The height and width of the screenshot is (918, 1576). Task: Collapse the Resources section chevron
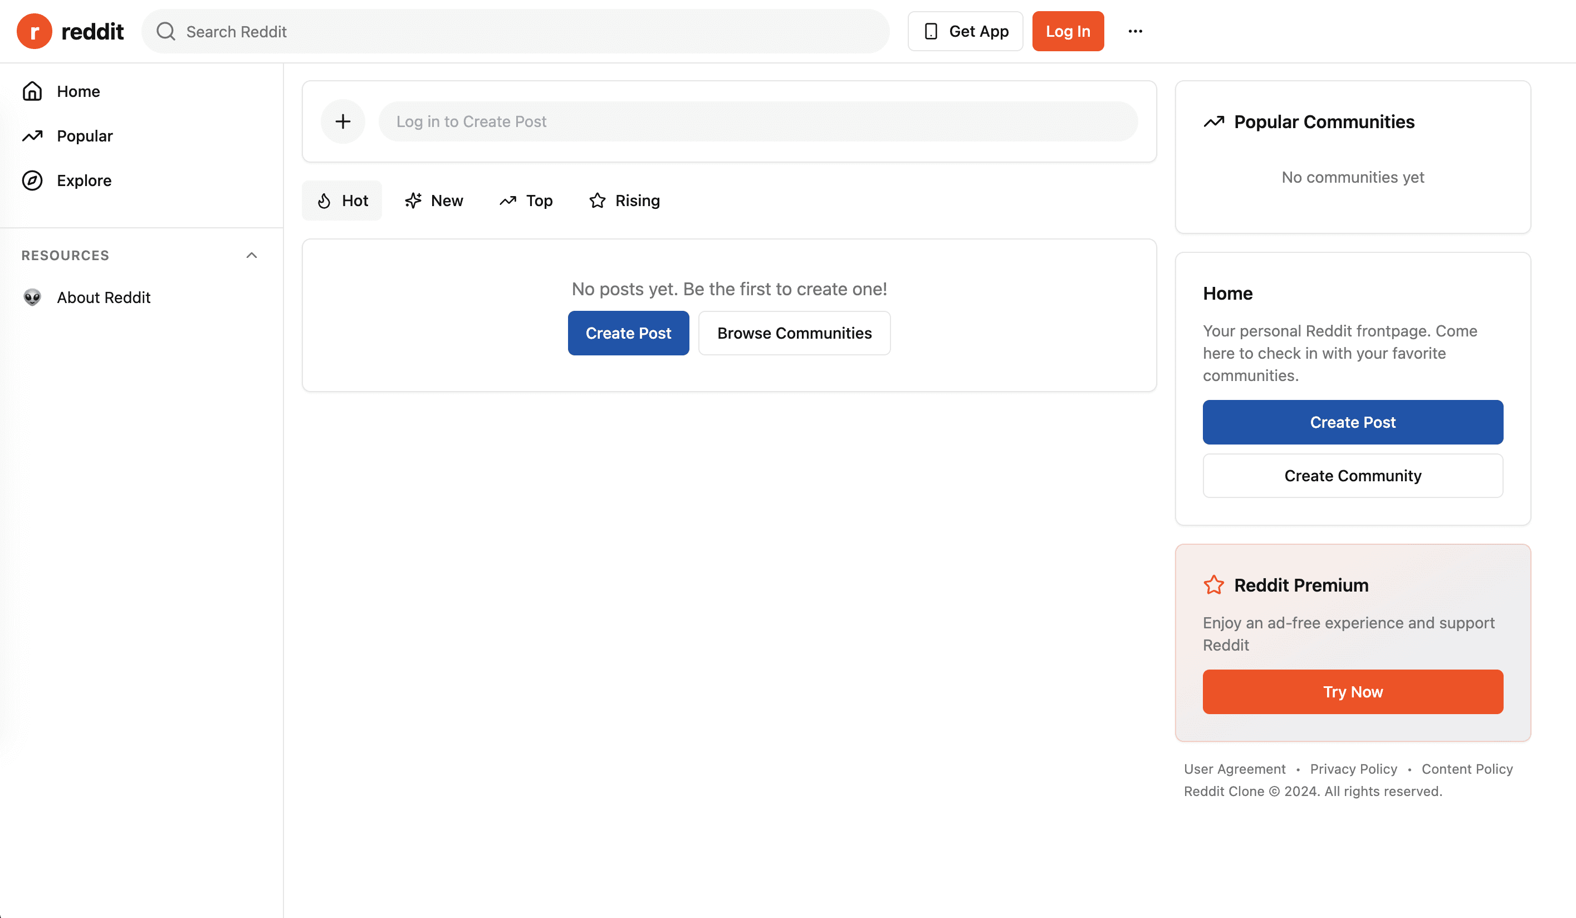click(x=251, y=255)
